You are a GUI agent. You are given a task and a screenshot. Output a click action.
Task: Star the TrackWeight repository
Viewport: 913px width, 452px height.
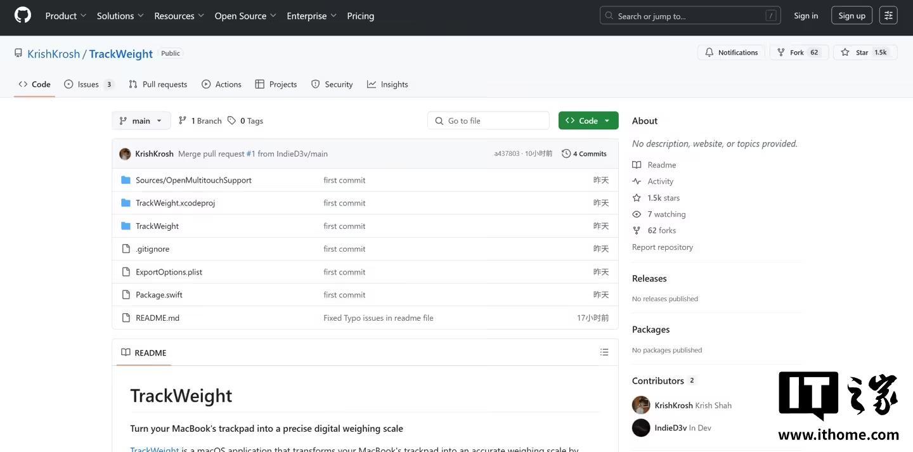pyautogui.click(x=865, y=53)
